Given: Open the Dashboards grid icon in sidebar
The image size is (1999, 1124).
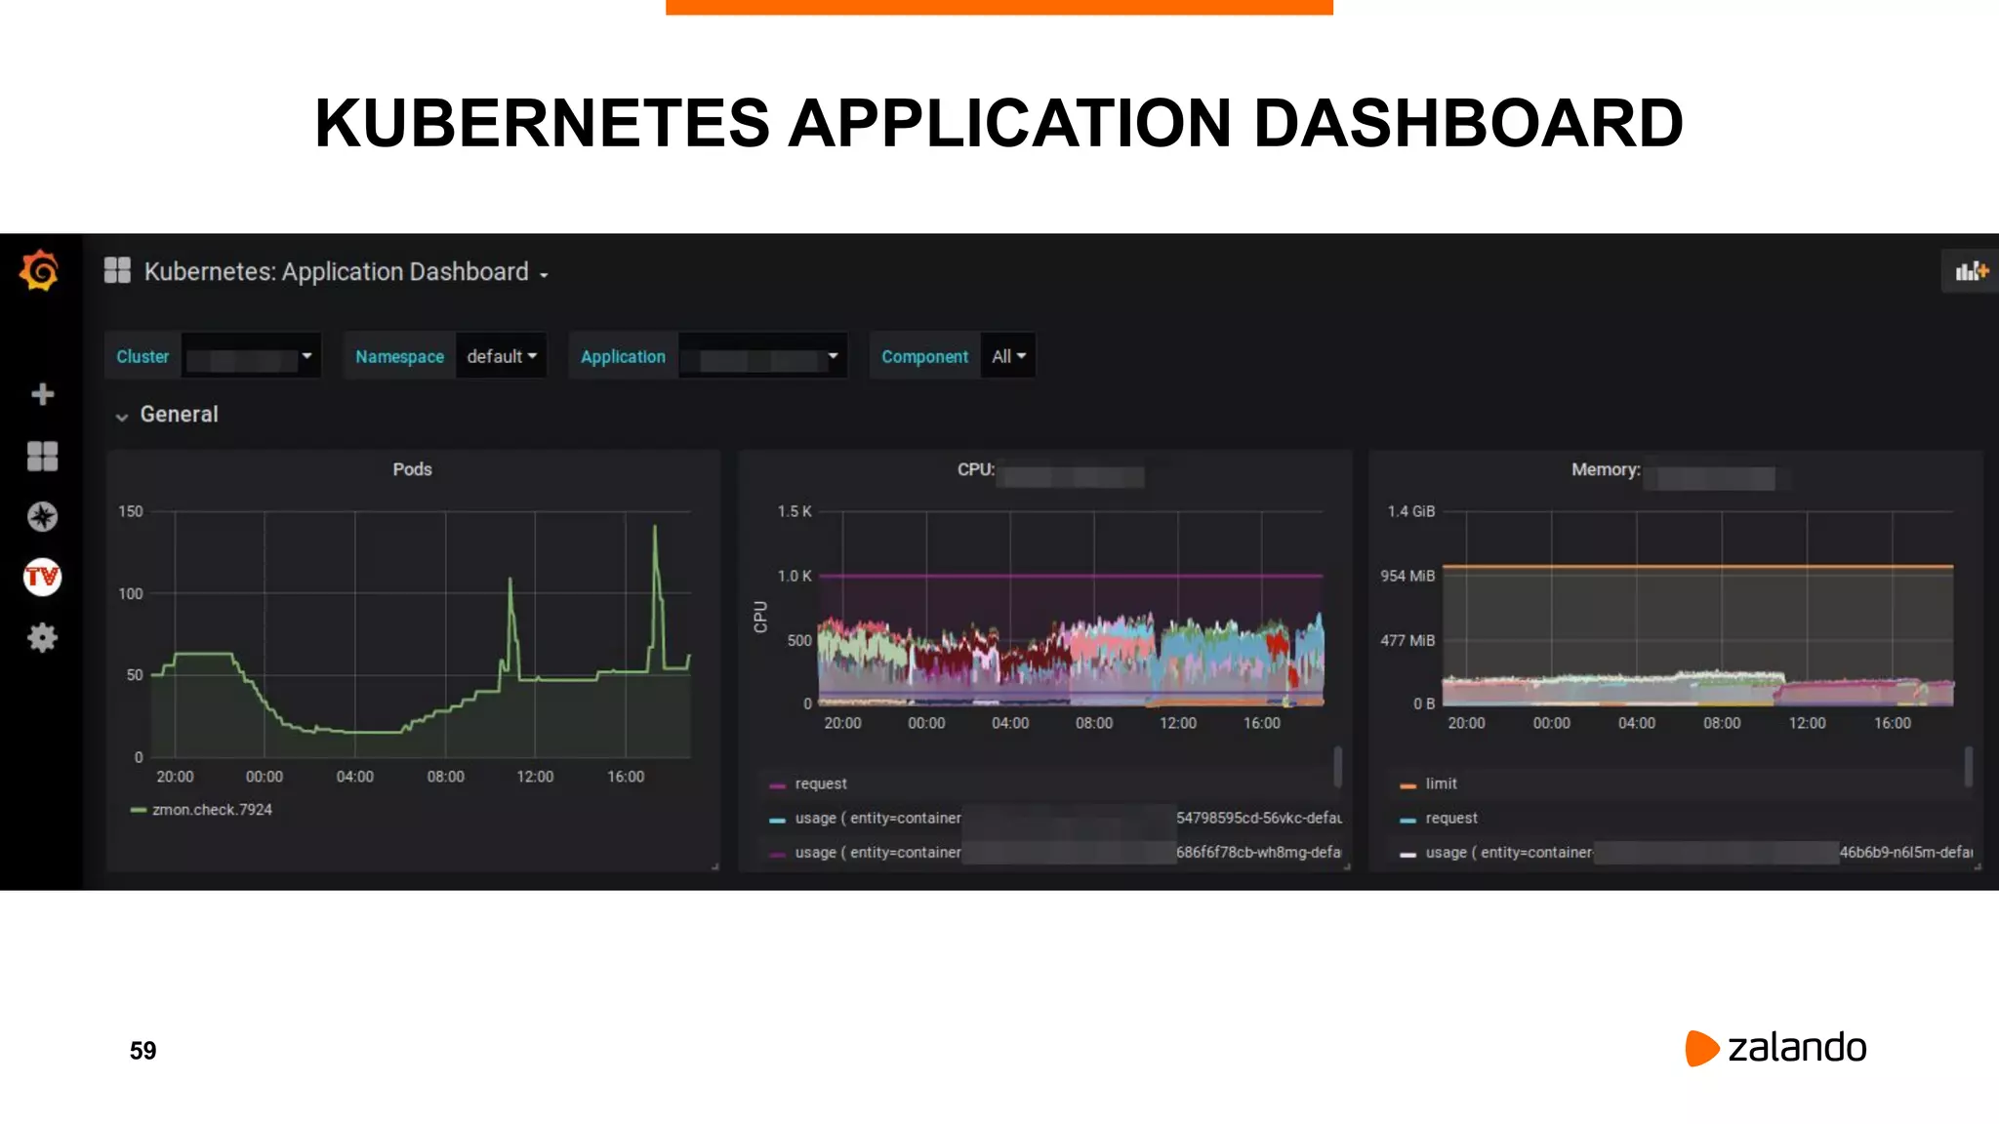Looking at the screenshot, I should (x=42, y=456).
